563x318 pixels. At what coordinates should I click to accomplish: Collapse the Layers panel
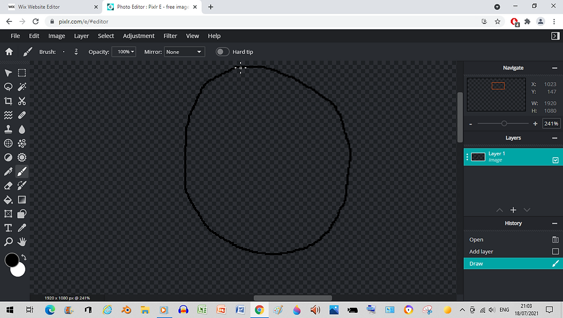tap(554, 138)
